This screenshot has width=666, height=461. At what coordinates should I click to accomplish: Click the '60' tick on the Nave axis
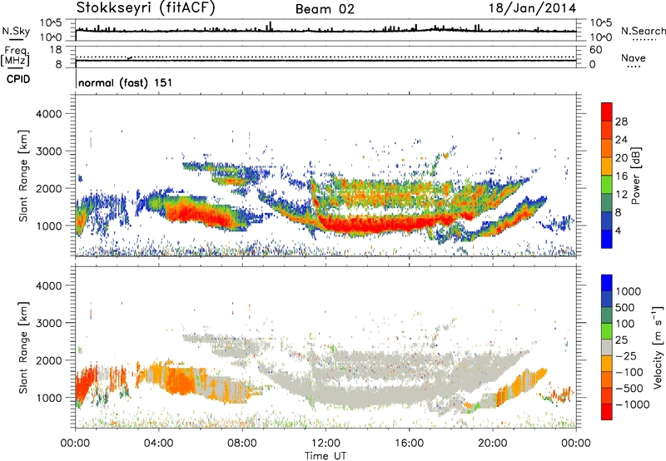[595, 50]
